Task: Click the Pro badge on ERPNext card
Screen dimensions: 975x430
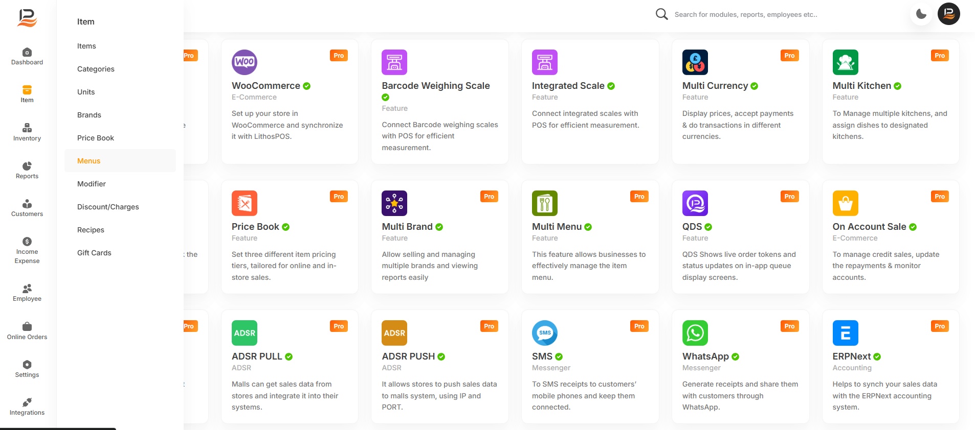Action: tap(939, 326)
